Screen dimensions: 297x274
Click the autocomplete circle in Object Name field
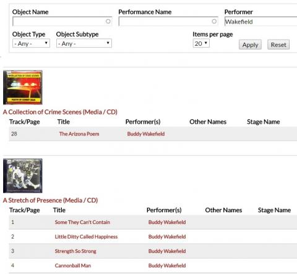(108, 21)
